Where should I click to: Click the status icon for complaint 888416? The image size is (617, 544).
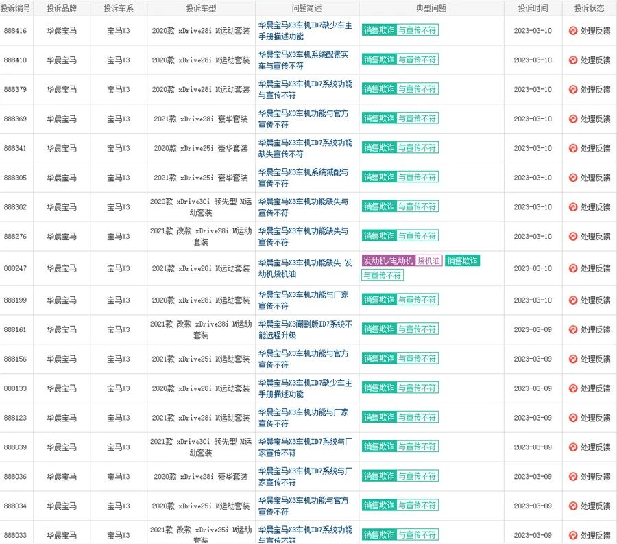pyautogui.click(x=573, y=31)
